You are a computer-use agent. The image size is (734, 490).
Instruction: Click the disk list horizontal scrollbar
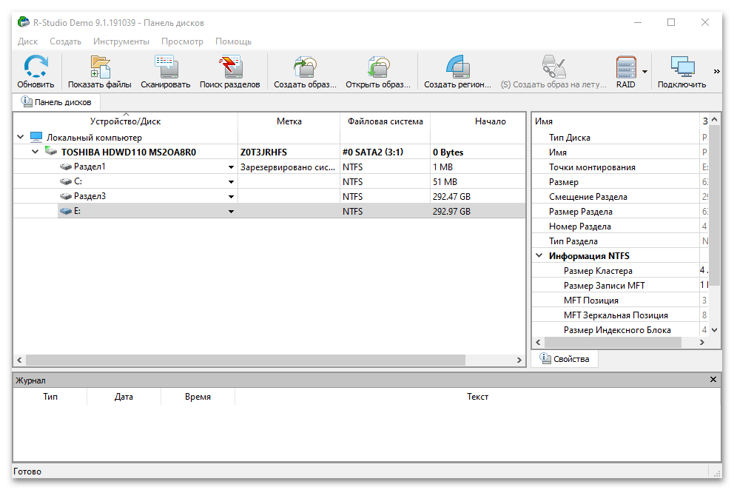(244, 360)
